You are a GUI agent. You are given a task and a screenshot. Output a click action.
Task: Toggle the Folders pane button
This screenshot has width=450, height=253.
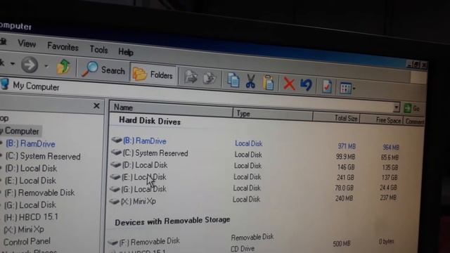153,74
